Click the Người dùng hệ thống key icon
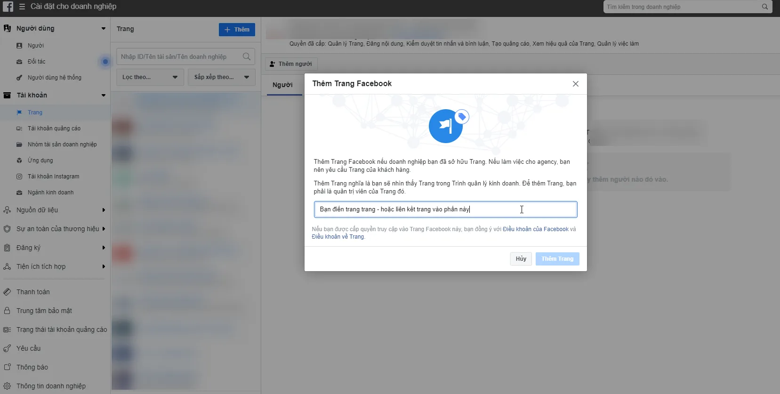 pos(19,78)
